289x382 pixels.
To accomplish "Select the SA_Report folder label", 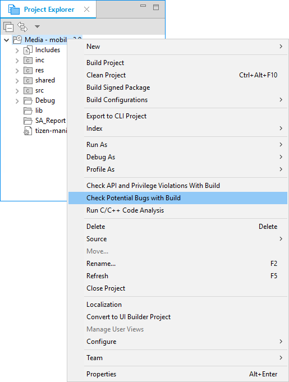I will click(x=51, y=121).
